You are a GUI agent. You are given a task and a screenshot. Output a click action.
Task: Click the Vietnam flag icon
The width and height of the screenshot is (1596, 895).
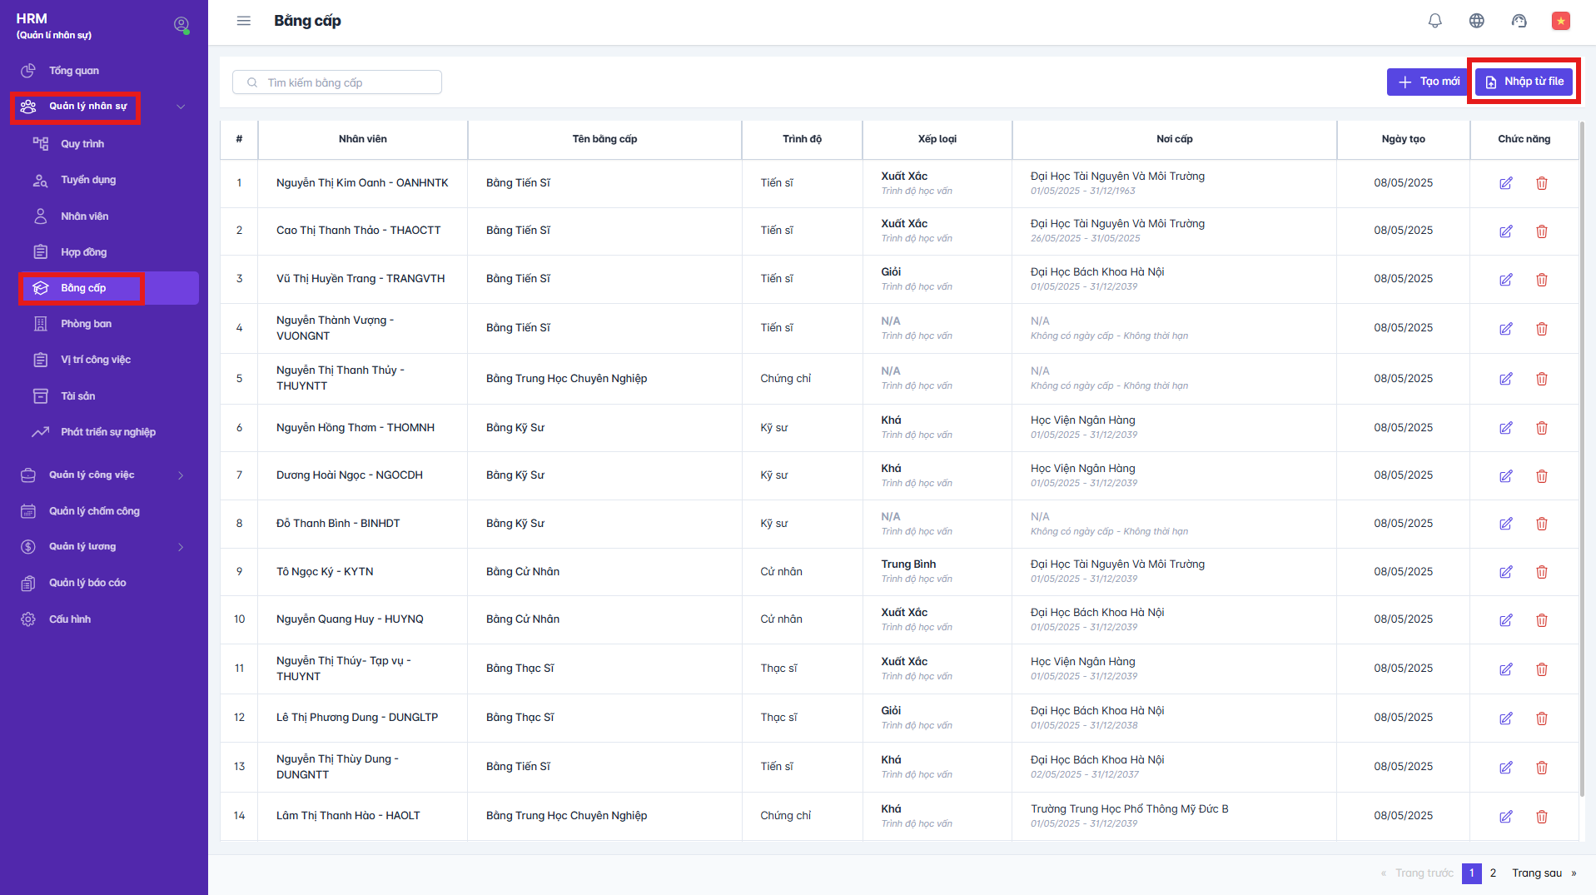(x=1560, y=21)
